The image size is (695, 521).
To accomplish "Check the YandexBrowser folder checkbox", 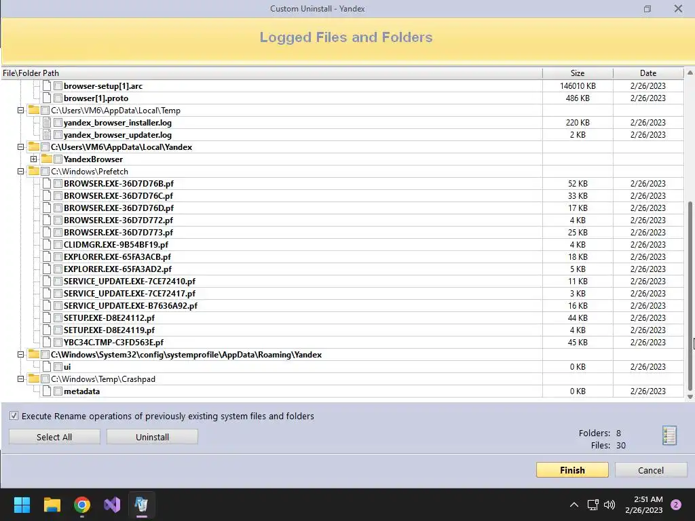I will 58,159.
